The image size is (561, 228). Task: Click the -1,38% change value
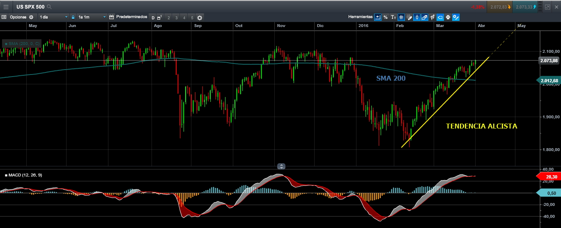click(x=478, y=7)
